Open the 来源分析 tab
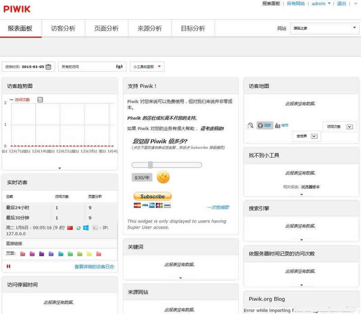Screen dimensions: 361x314 click(x=149, y=28)
